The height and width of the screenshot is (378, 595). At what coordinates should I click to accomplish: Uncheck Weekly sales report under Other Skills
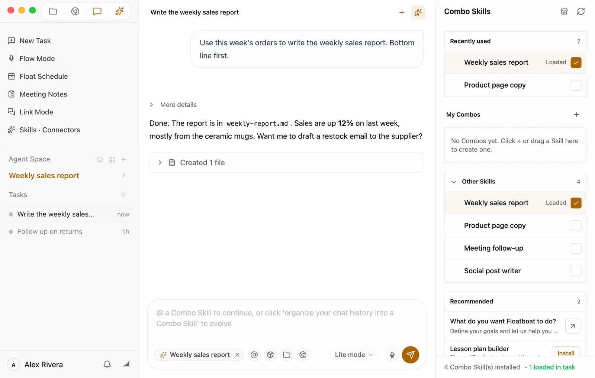(x=576, y=203)
